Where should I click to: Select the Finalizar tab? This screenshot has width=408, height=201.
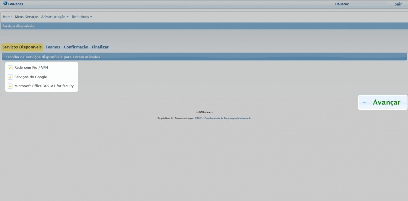[x=100, y=47]
